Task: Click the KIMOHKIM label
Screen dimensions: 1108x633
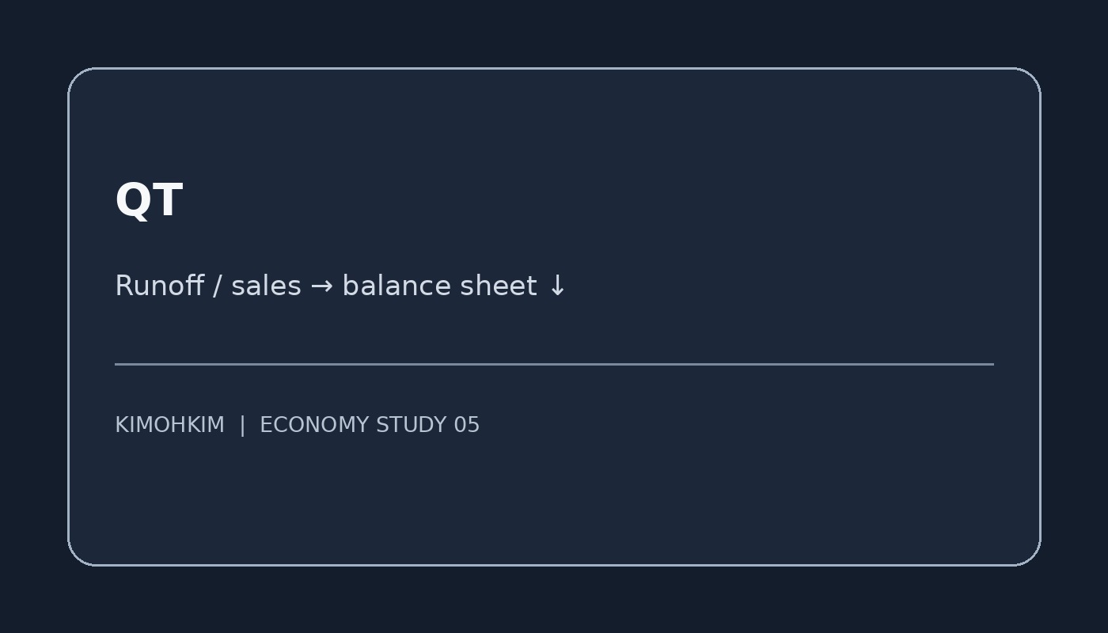Action: (170, 425)
